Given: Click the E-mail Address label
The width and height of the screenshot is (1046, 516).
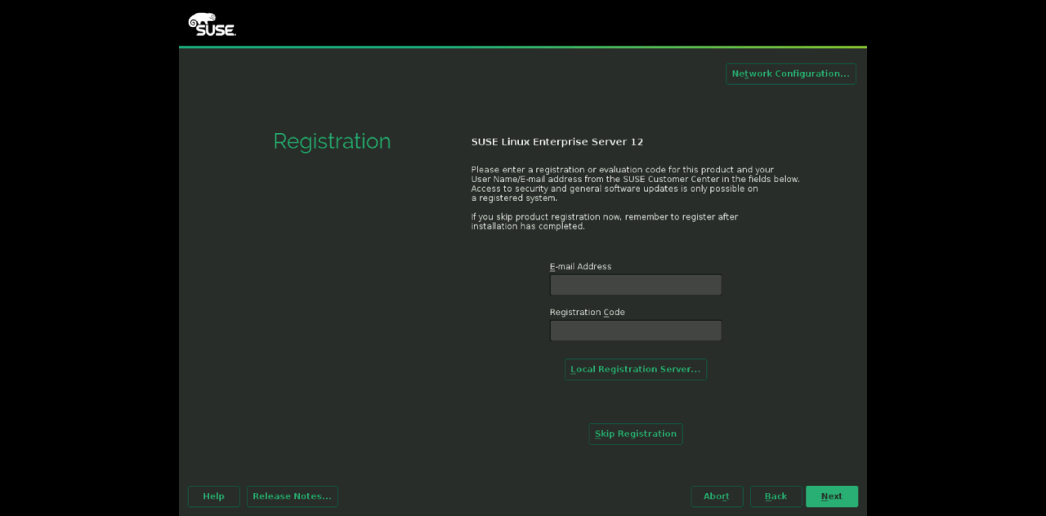Looking at the screenshot, I should (580, 267).
